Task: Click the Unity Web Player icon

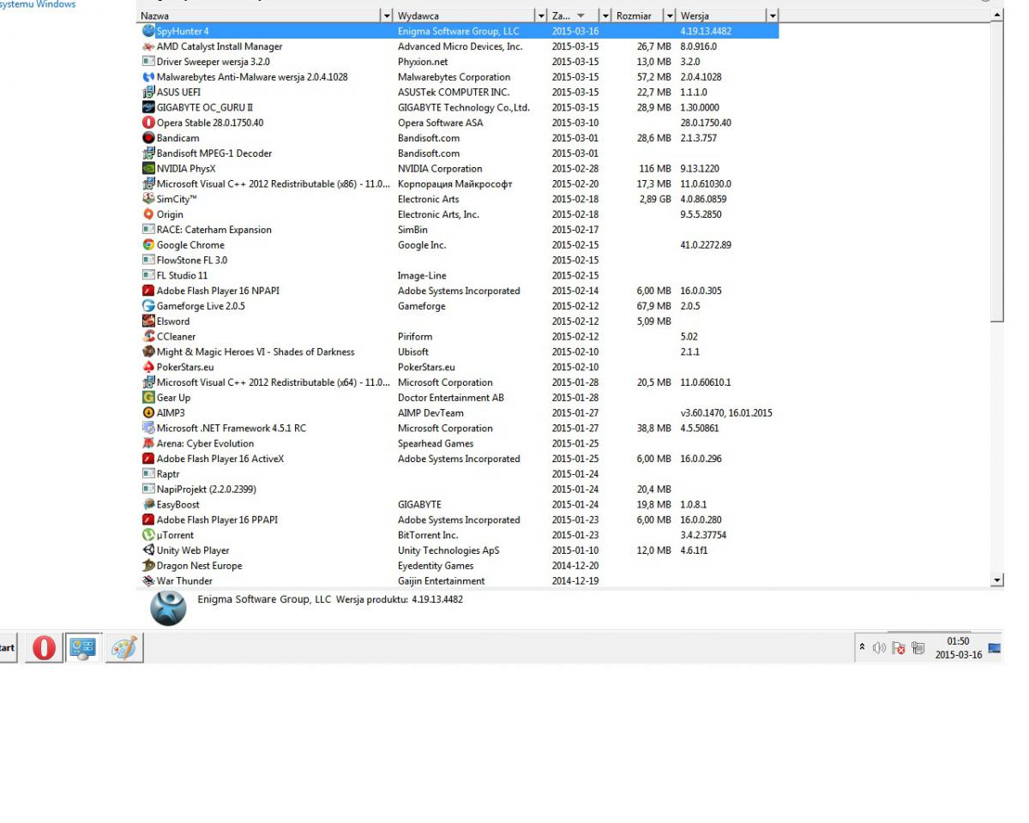Action: (148, 551)
